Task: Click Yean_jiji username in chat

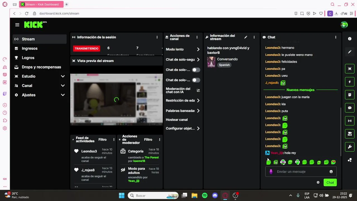Action: [x=277, y=153]
